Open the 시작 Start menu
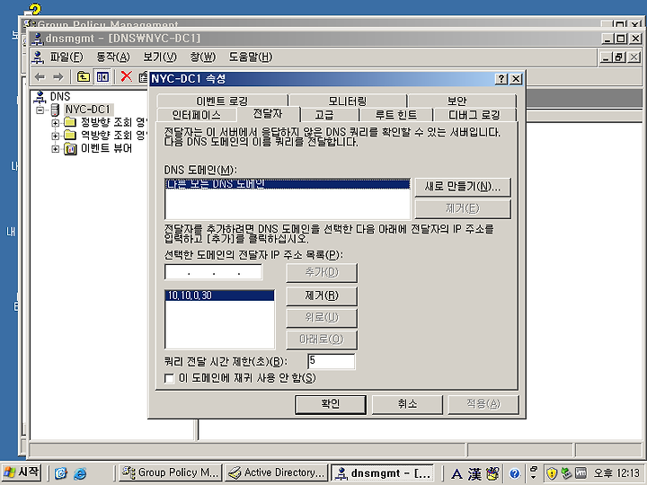Viewport: 647px width, 485px height. (x=22, y=472)
